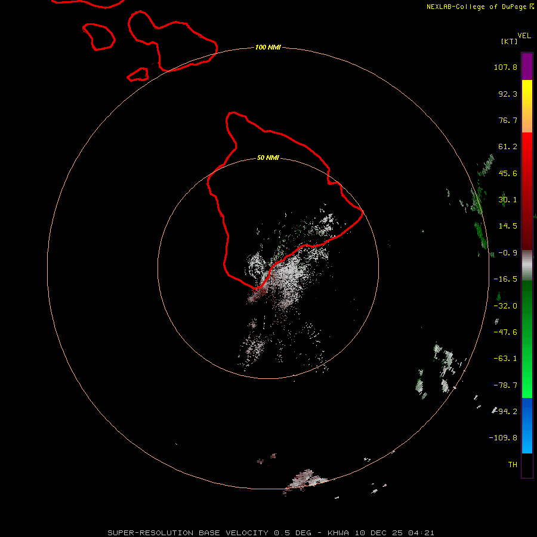Viewport: 537px width, 537px height.
Task: Click the 14.5 velocity scale value
Action: (508, 226)
